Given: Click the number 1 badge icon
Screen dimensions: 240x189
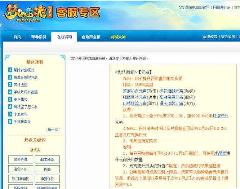Looking at the screenshot, I should (10, 70).
